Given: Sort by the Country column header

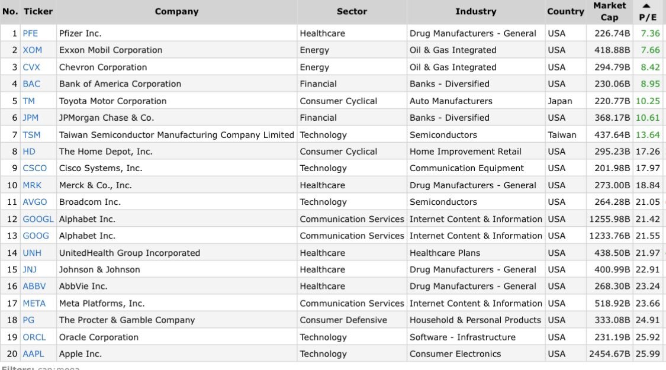Looking at the screenshot, I should (x=565, y=12).
